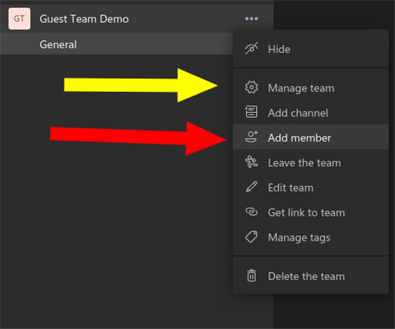
Task: Open Edit team menu entry
Action: (x=310, y=187)
